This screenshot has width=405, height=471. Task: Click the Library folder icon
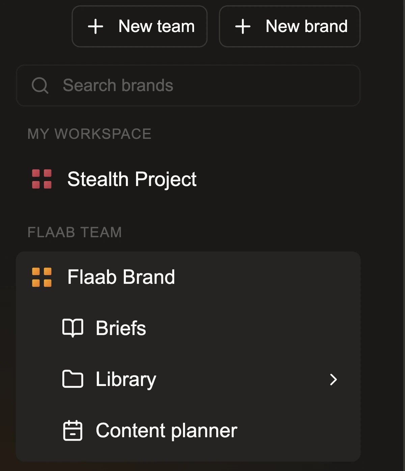(x=73, y=380)
